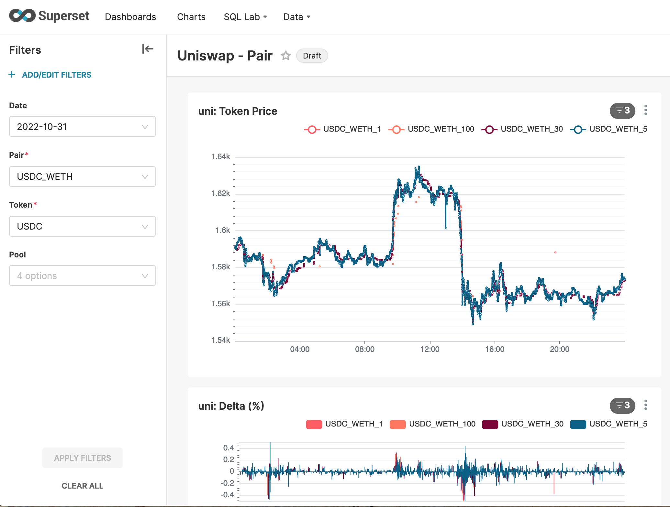Viewport: 670px width, 507px height.
Task: Toggle USDC_WETH_30 series in Token Price legend
Action: coord(522,129)
